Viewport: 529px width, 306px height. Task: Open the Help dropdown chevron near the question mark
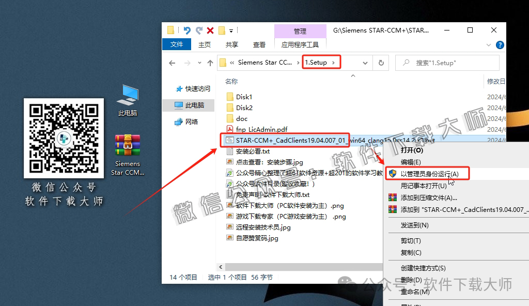[x=488, y=44]
